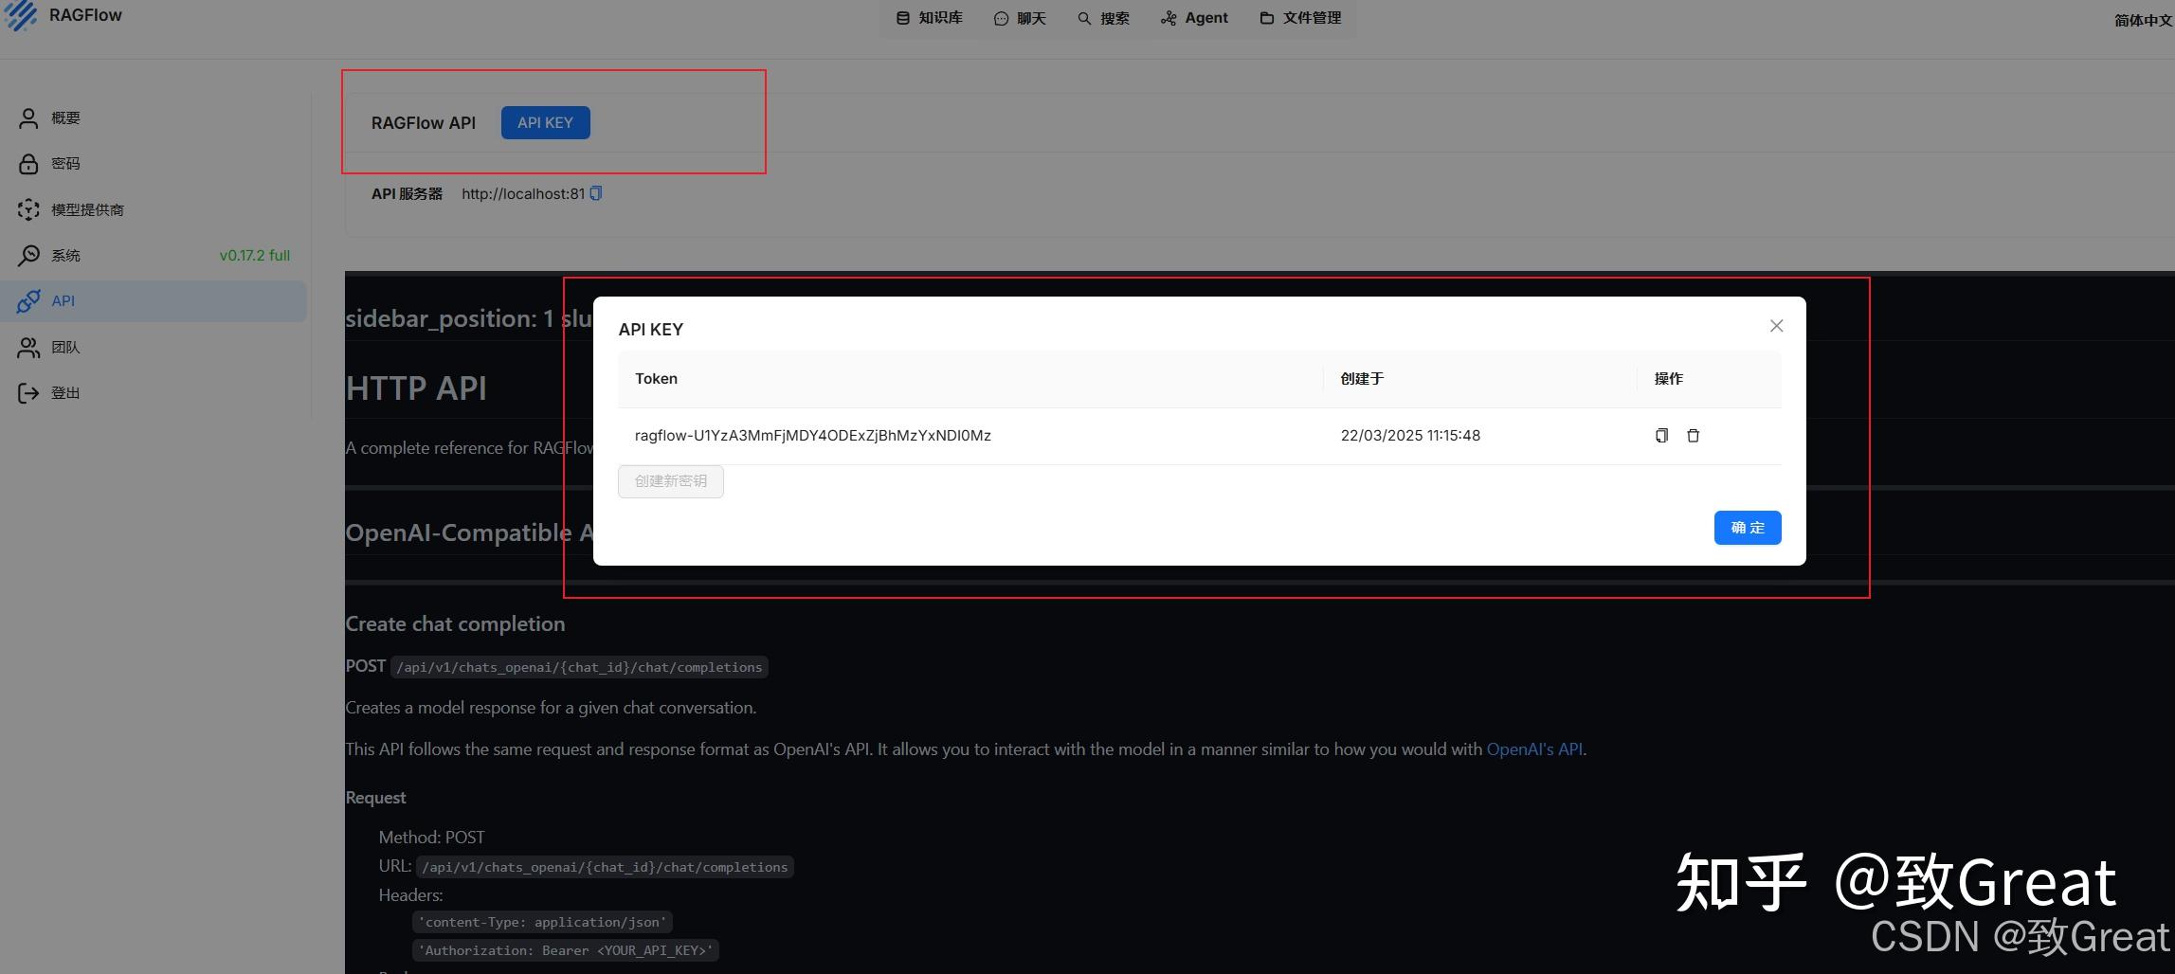Image resolution: width=2175 pixels, height=974 pixels.
Task: Open the Agent section
Action: click(1193, 17)
